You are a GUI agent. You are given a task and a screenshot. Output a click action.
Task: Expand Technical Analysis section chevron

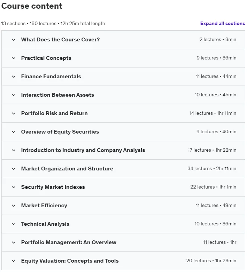pyautogui.click(x=14, y=224)
